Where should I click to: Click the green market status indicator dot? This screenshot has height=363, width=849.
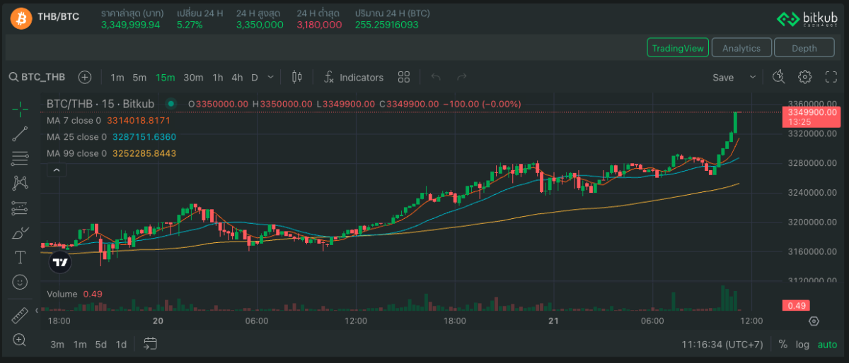[171, 104]
